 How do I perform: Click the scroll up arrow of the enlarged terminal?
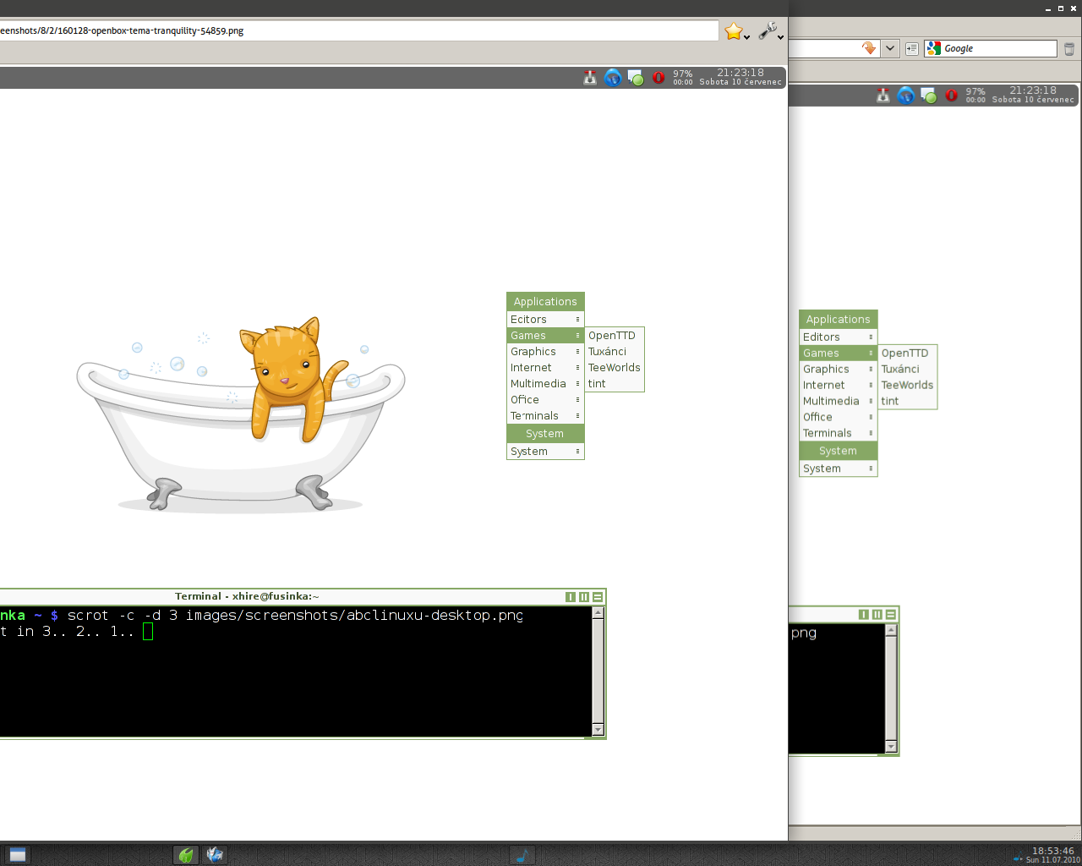click(x=598, y=613)
